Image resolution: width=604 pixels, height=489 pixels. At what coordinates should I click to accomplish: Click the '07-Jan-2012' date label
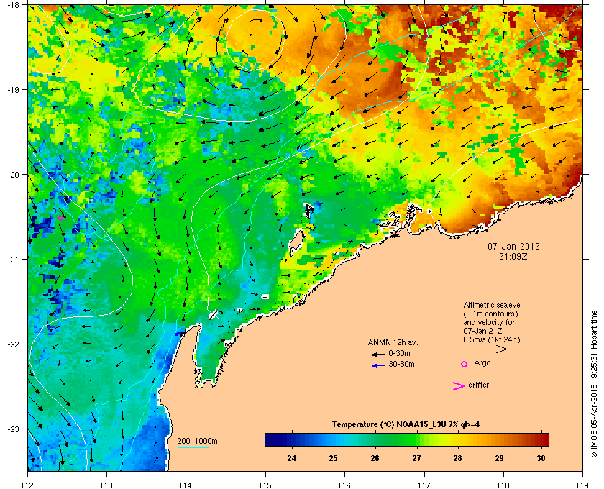[513, 246]
